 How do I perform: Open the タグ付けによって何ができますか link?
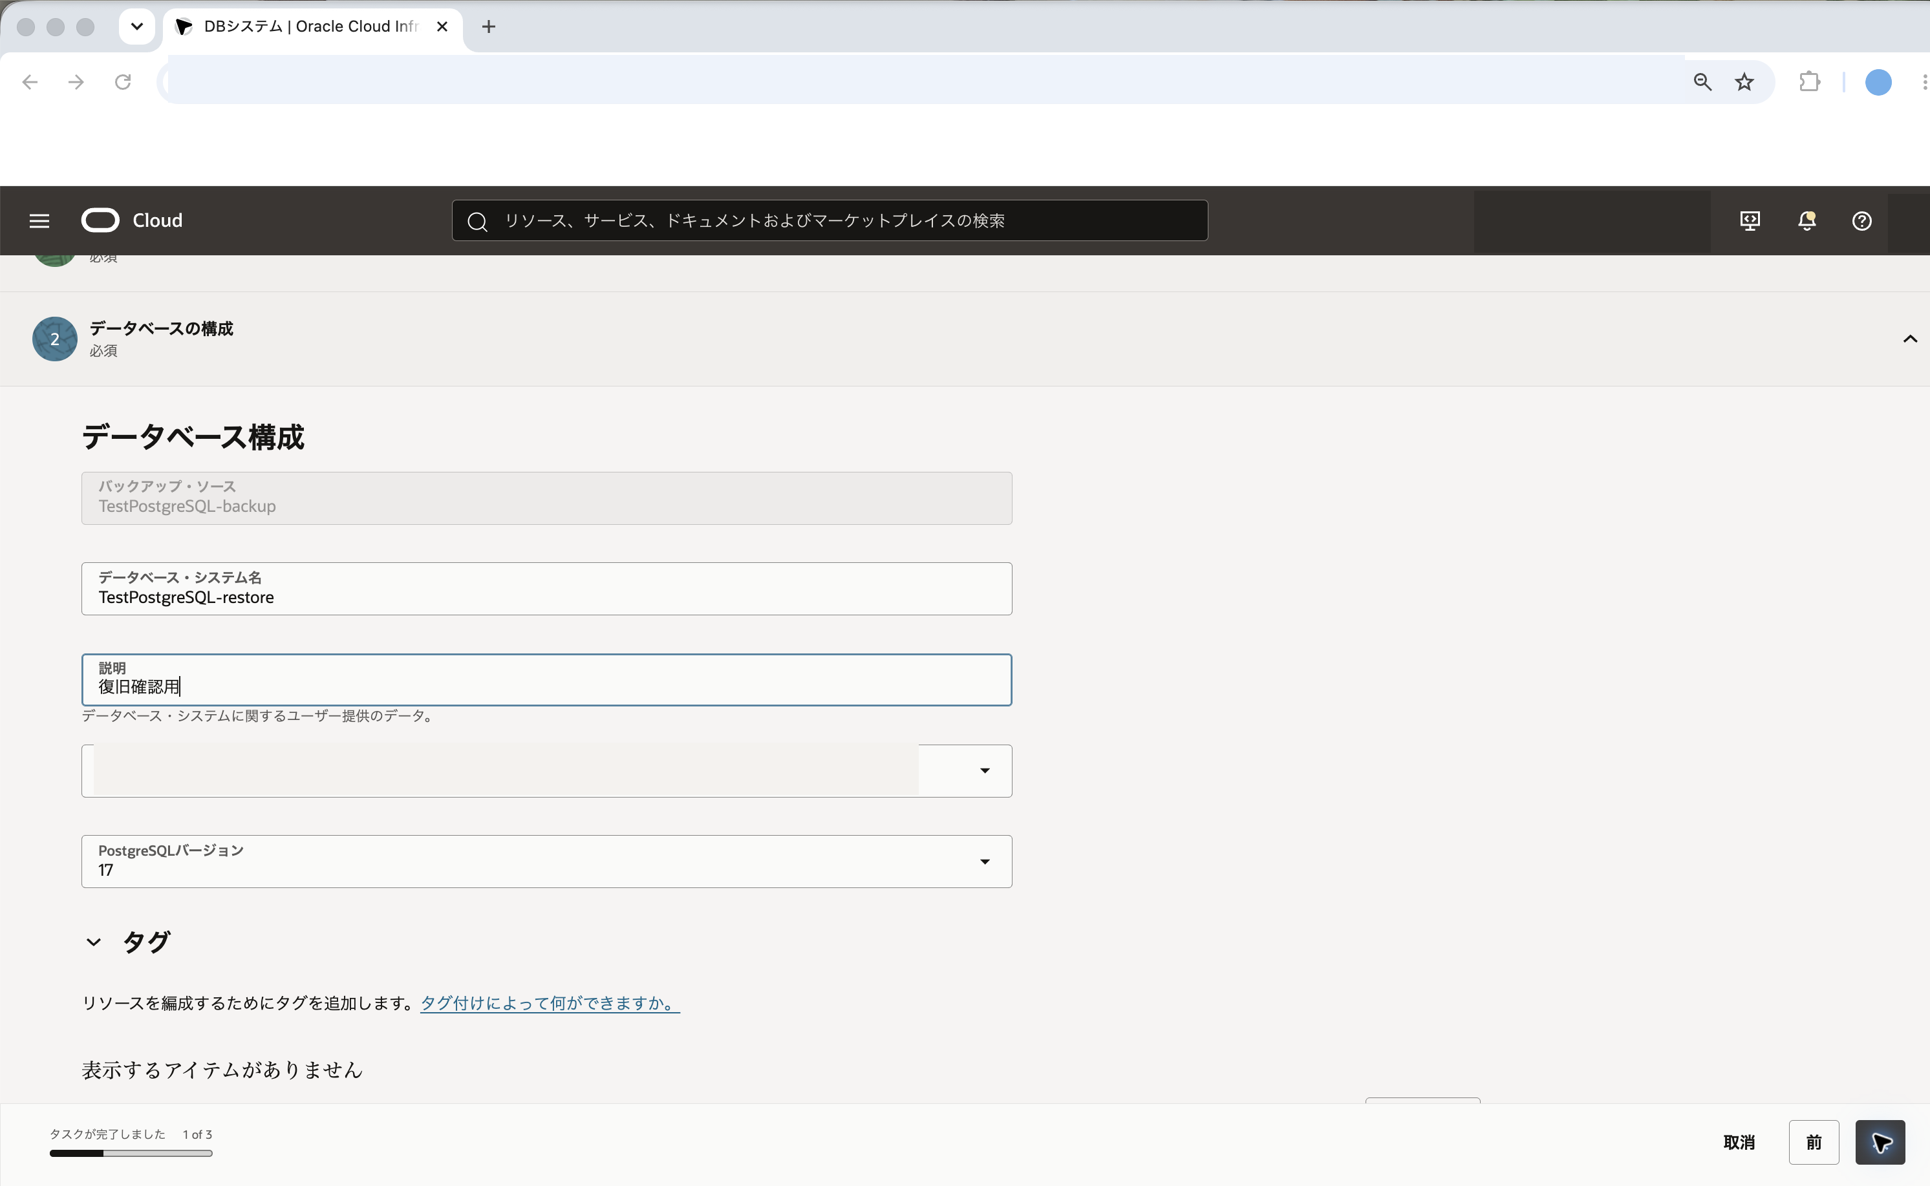pyautogui.click(x=550, y=1003)
